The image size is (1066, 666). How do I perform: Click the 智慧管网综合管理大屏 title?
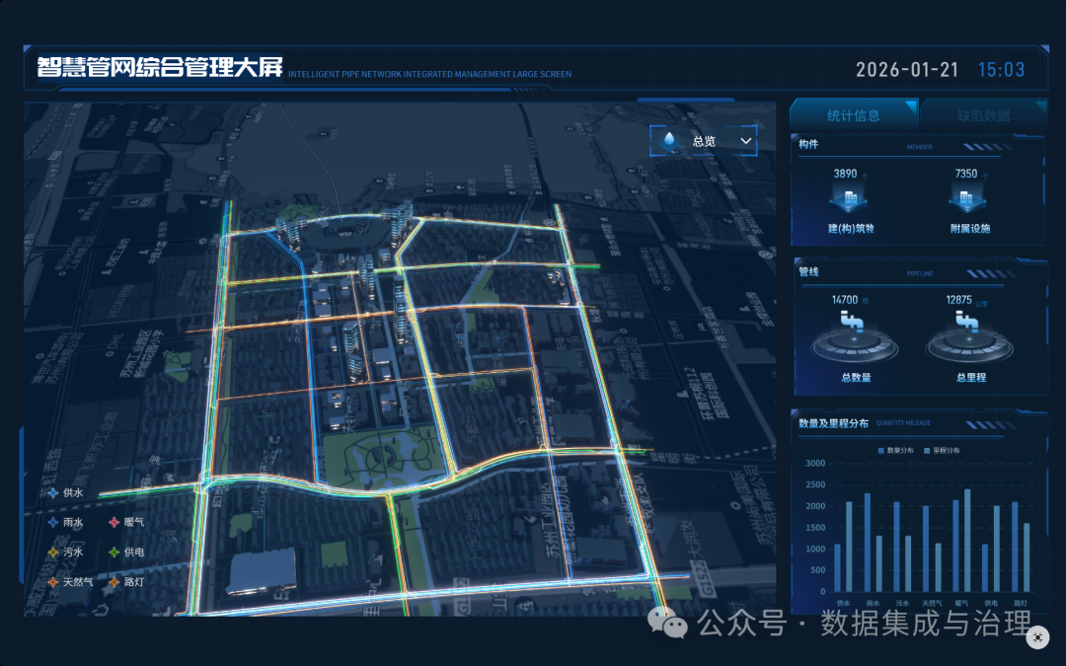[x=160, y=68]
